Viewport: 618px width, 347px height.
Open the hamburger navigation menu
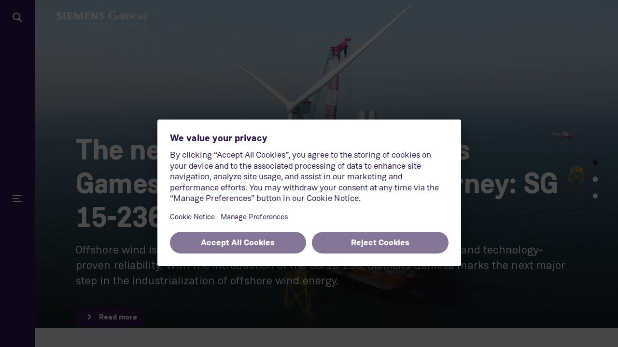[17, 199]
